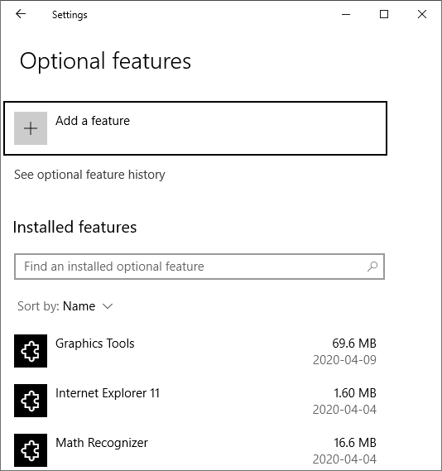Screen dimensions: 442x471
Task: Click the 1.60 MB size value
Action: click(x=355, y=393)
